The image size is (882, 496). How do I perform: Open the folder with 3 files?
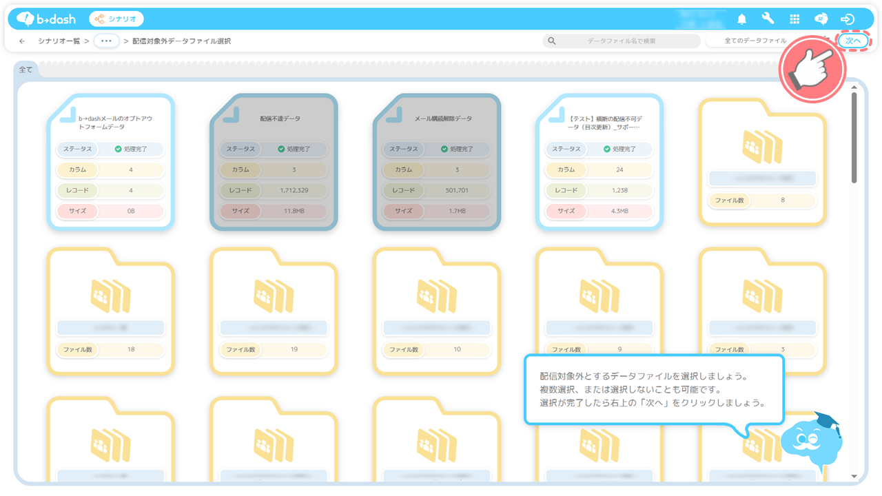pyautogui.click(x=762, y=311)
